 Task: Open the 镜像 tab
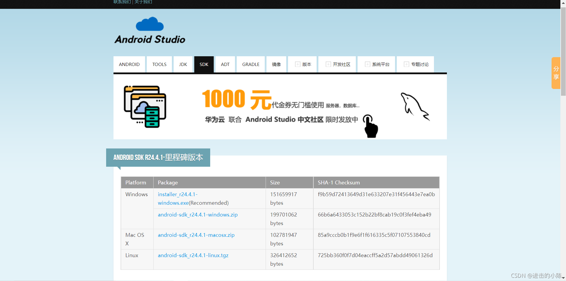tap(276, 64)
